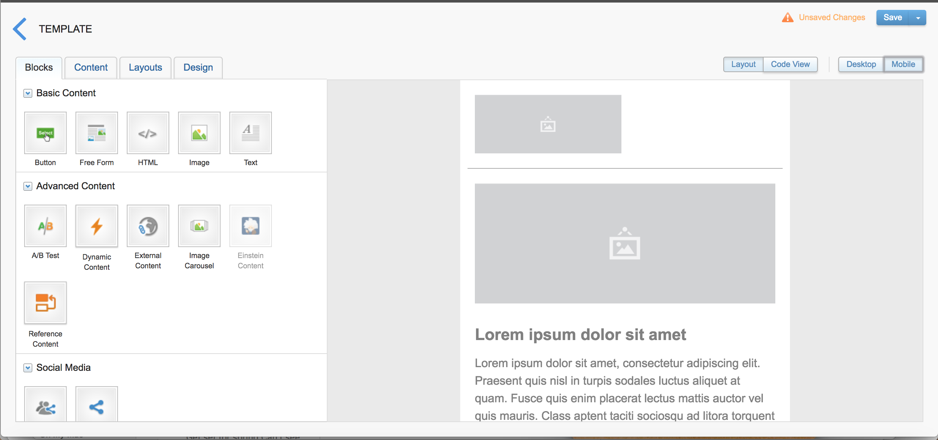938x440 pixels.
Task: Click the Lorem ipsum dolor sit amet heading
Action: (x=580, y=335)
